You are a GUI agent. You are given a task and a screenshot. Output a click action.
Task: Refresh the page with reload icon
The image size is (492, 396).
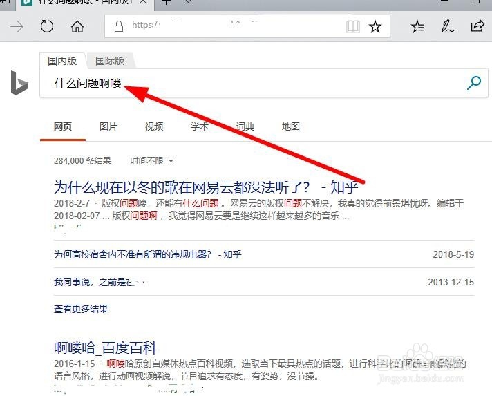click(x=47, y=26)
